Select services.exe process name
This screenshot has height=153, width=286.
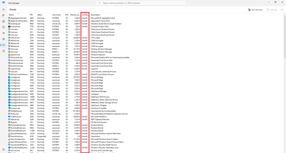(15, 150)
